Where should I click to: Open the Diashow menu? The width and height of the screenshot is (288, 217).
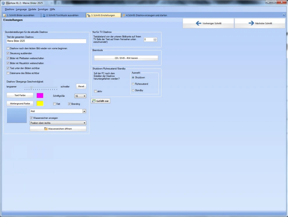(10, 9)
